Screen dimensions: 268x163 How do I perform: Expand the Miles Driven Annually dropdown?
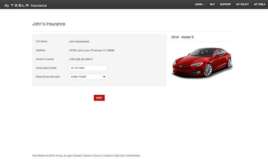coord(85,77)
